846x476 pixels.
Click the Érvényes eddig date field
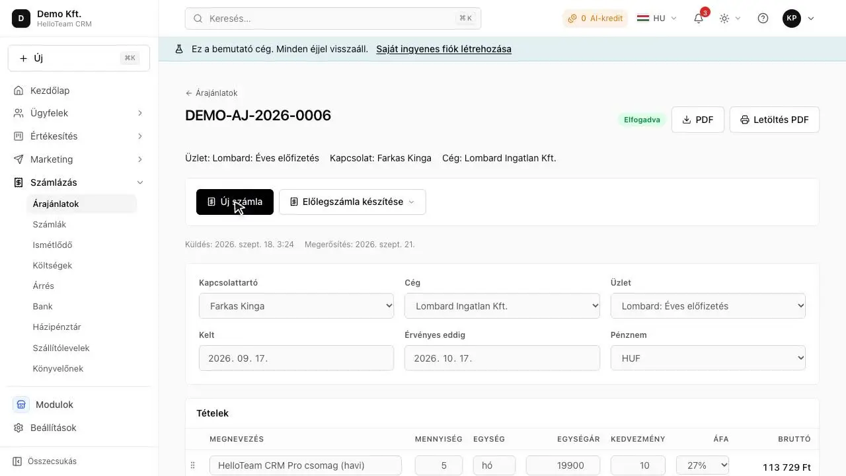(502, 358)
